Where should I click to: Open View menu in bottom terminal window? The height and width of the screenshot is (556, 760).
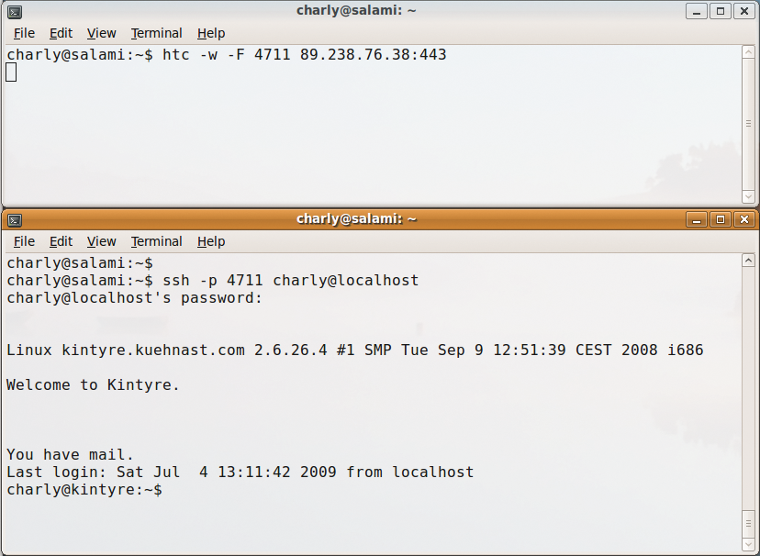tap(101, 241)
